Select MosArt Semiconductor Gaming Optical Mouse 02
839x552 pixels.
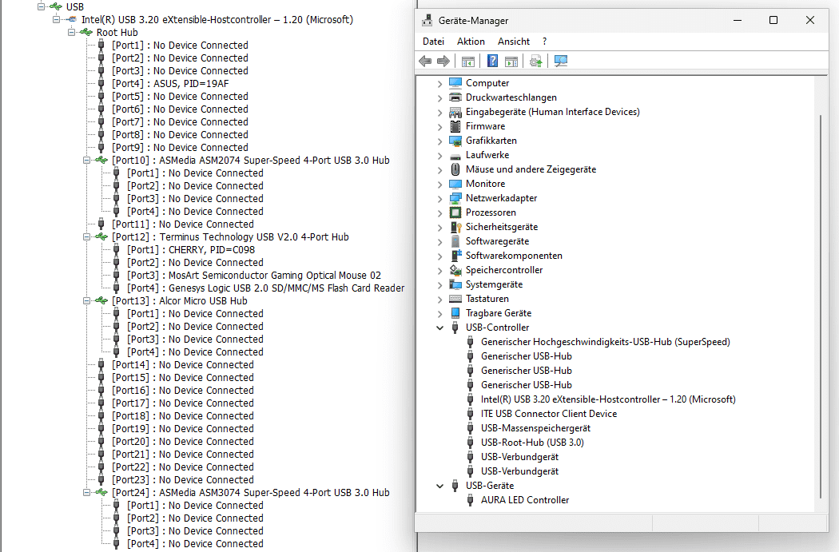[254, 276]
